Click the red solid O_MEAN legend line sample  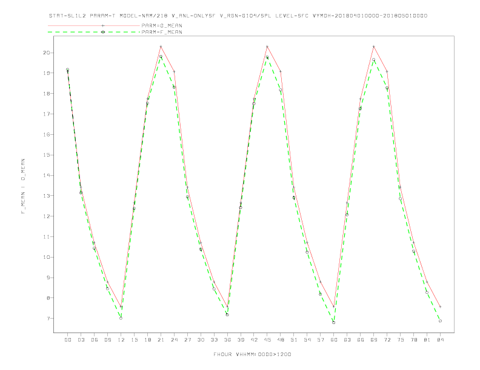pos(94,25)
